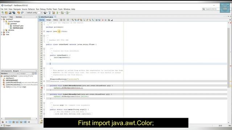Switch to the Files tab

11,17
